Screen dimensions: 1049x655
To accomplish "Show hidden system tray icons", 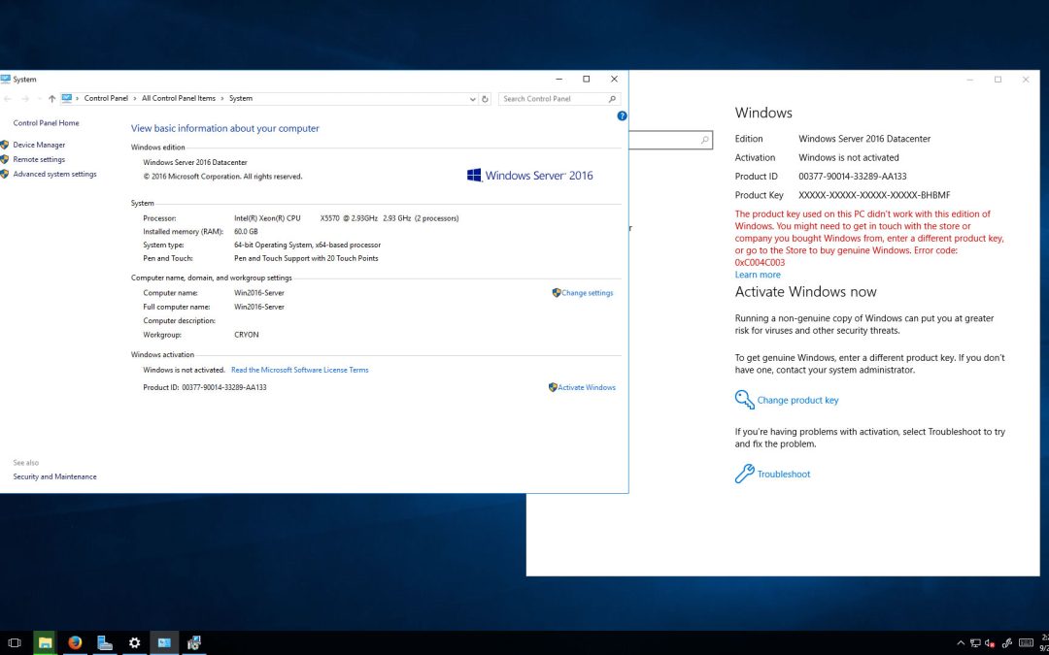I will pyautogui.click(x=961, y=642).
